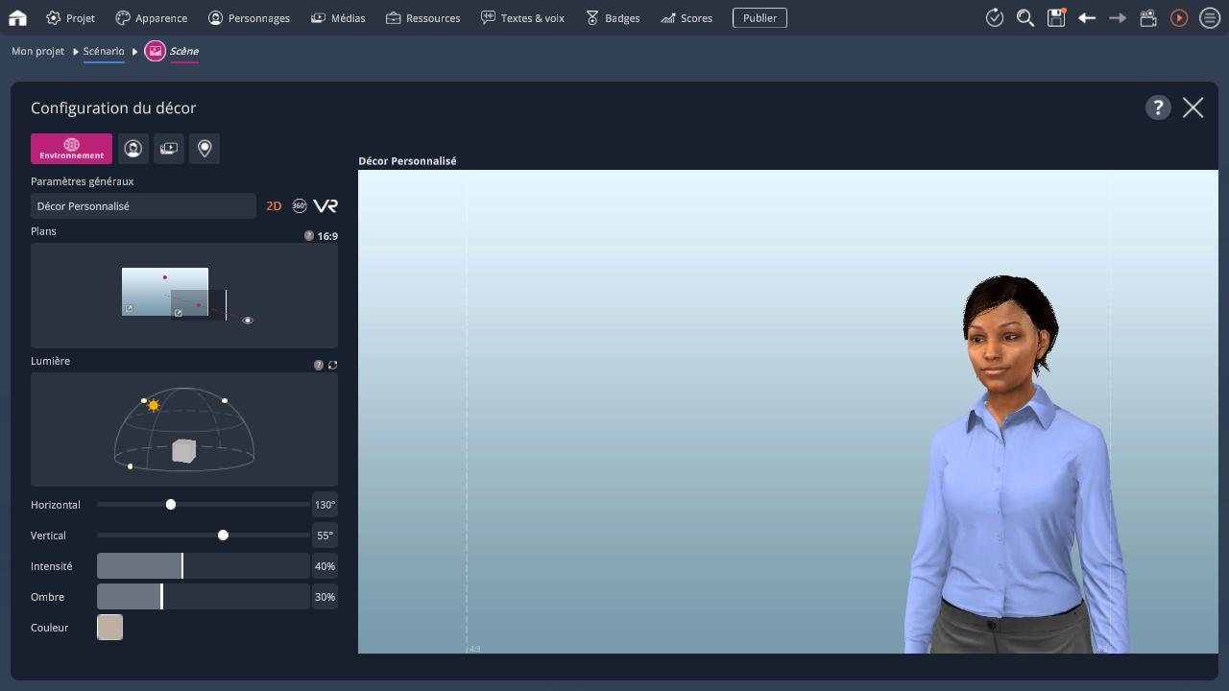Click the redo right arrow
This screenshot has height=691, width=1229.
point(1118,17)
